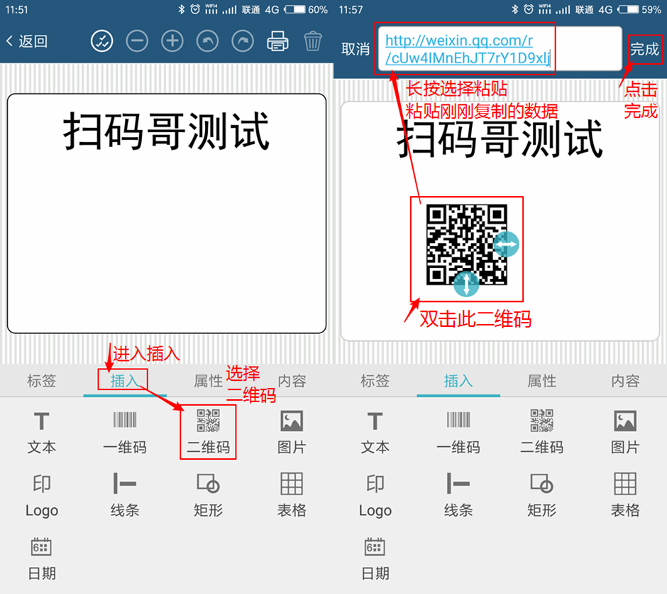The height and width of the screenshot is (594, 667).
Task: Tap the double-checkmark circle toolbar icon
Action: [102, 41]
